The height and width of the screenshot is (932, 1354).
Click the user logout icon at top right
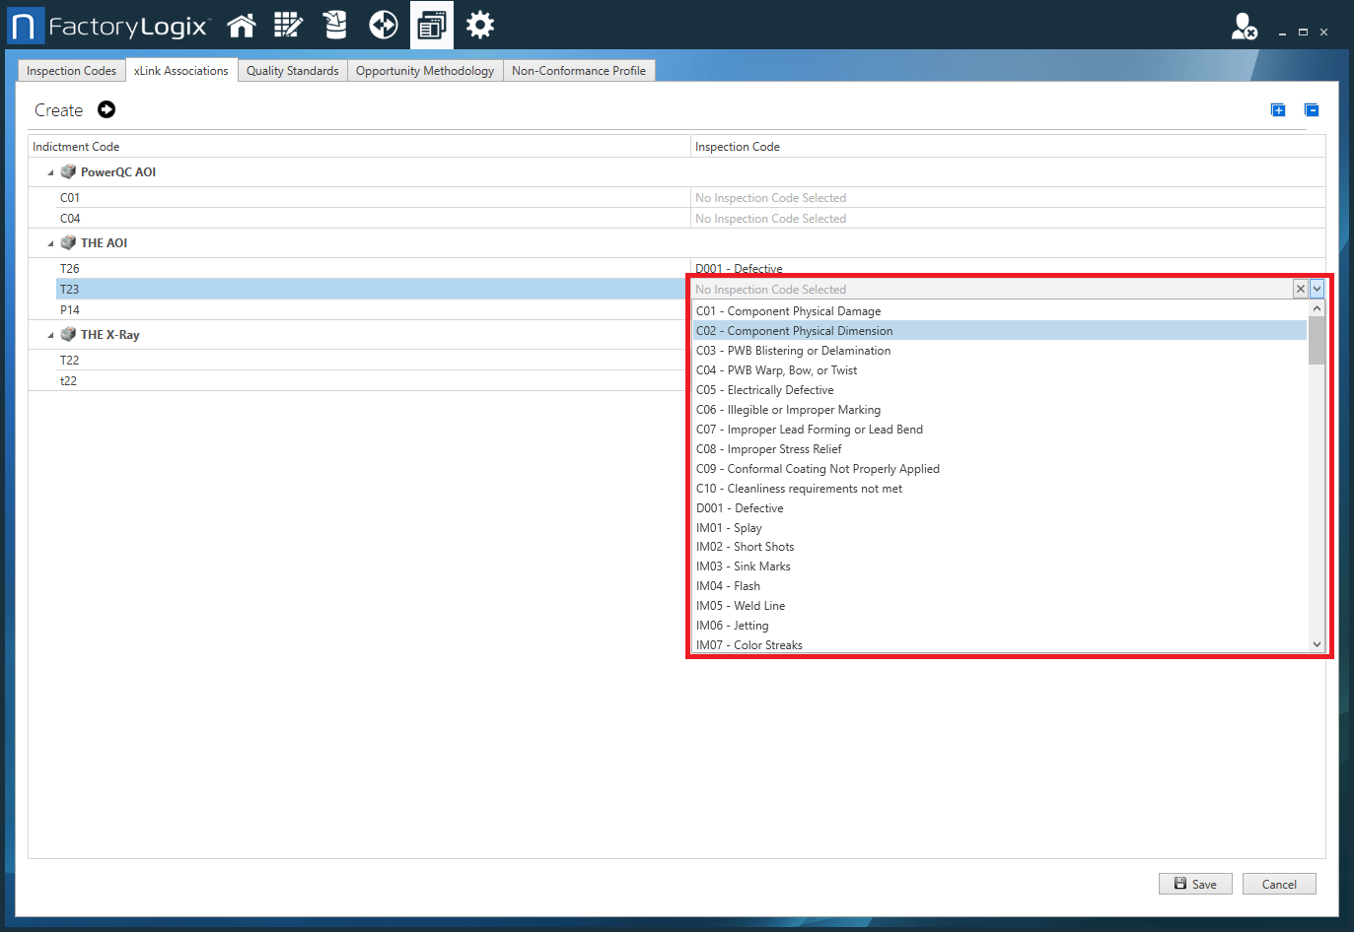point(1245,27)
